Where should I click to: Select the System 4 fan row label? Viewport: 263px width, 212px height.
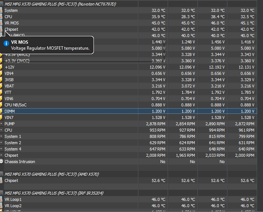coord(13,149)
